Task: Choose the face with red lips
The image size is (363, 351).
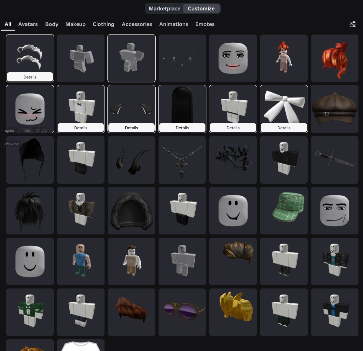Action: point(233,58)
